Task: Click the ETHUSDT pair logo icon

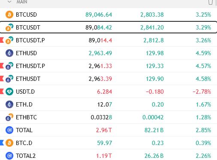Action: (x=9, y=79)
